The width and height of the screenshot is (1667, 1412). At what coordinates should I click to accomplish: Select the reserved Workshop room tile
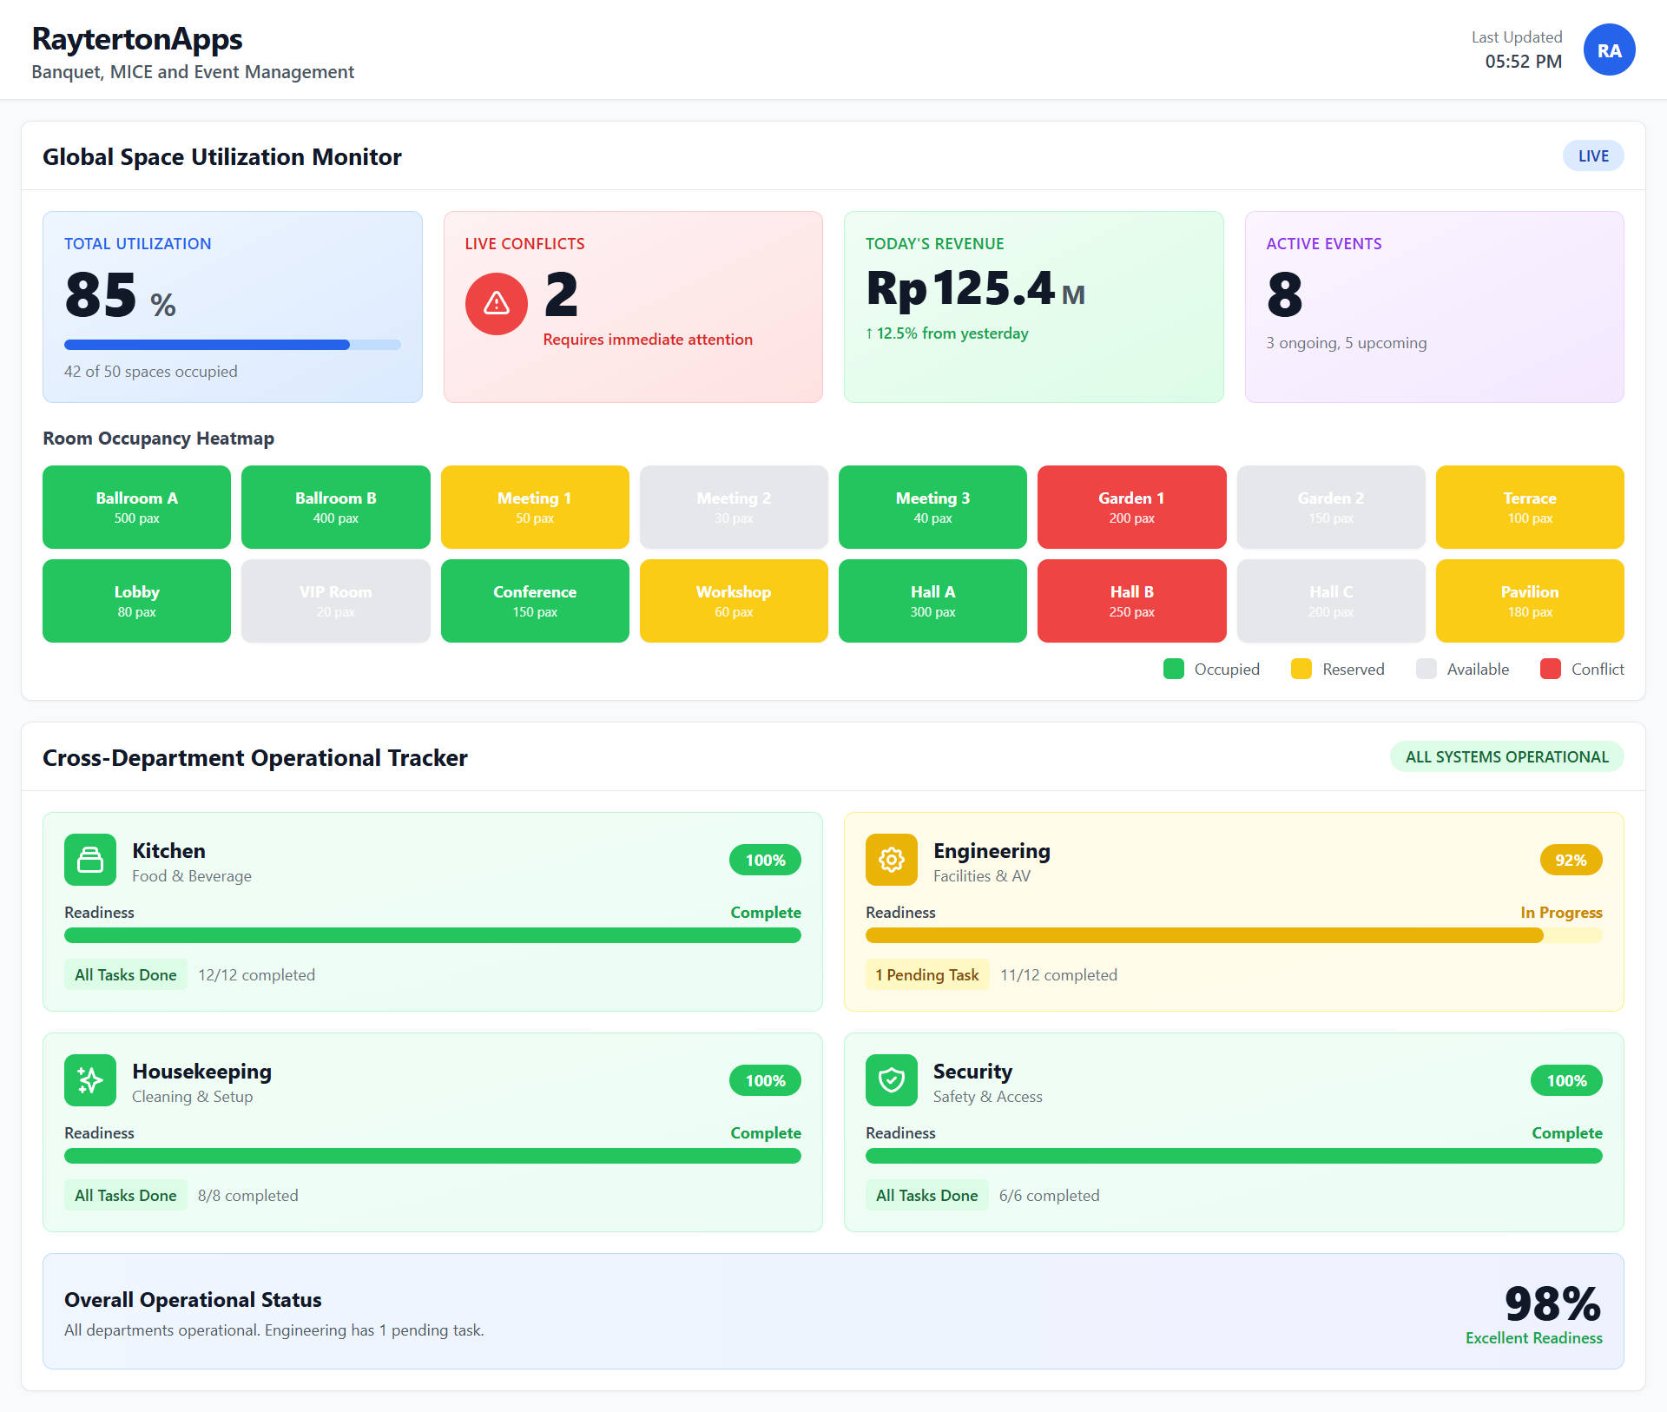734,600
